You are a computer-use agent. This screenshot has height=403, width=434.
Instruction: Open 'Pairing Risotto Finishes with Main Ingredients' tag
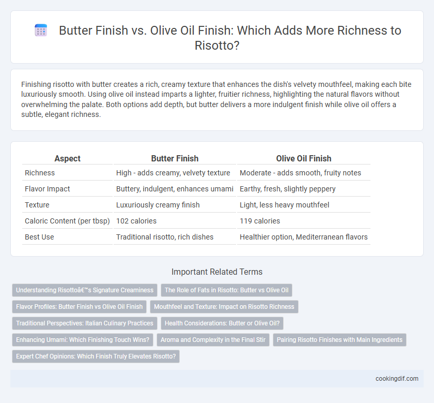click(x=339, y=340)
